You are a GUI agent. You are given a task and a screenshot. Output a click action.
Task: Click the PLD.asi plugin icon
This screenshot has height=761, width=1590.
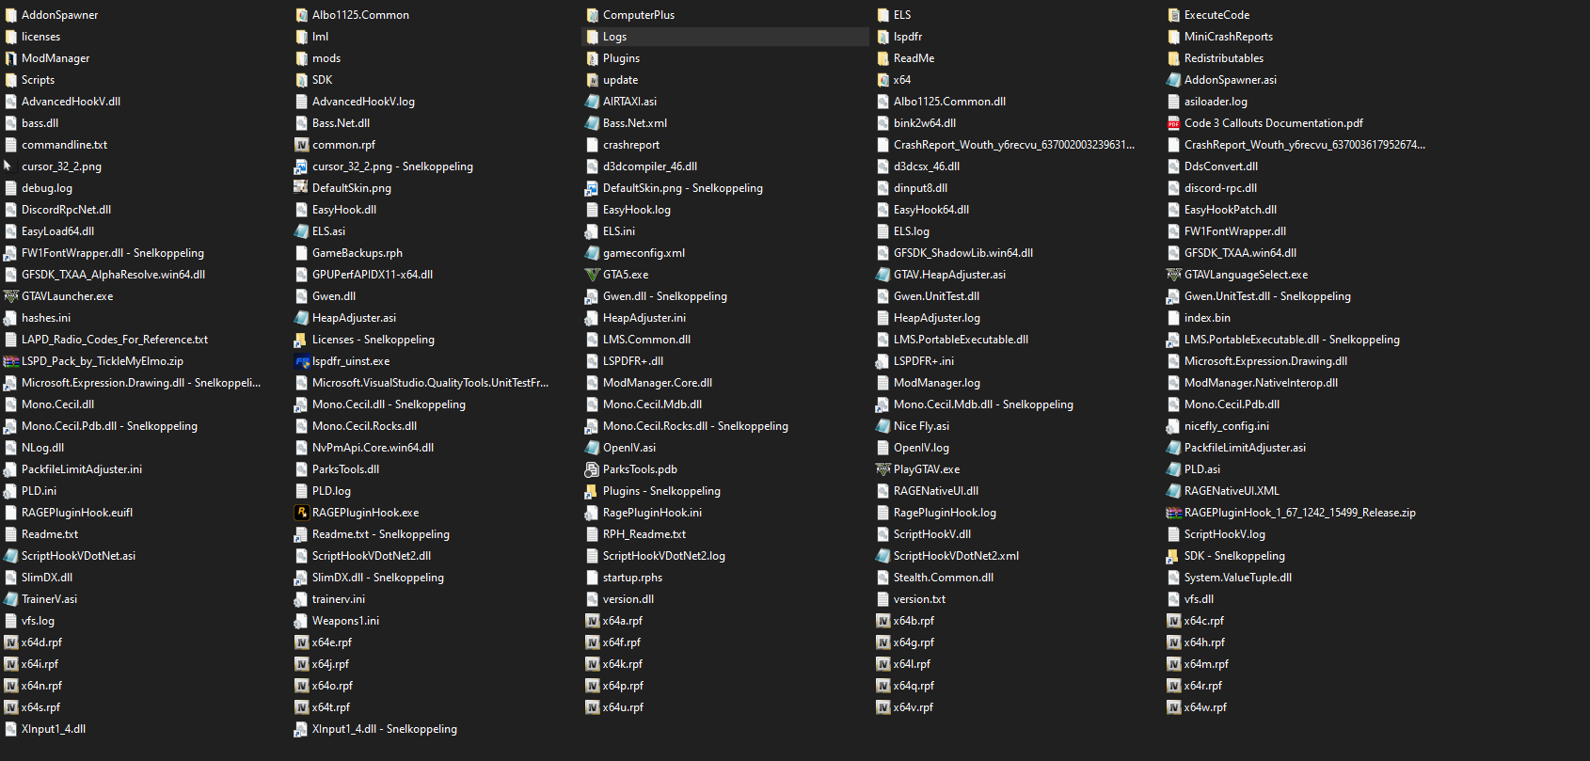pos(1173,469)
